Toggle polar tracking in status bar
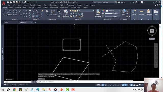163x92 pixels. click(x=114, y=85)
